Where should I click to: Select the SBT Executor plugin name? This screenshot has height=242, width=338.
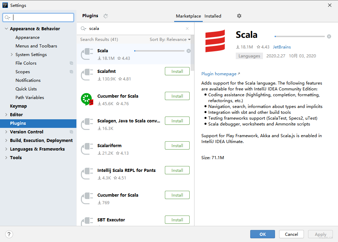click(x=111, y=220)
